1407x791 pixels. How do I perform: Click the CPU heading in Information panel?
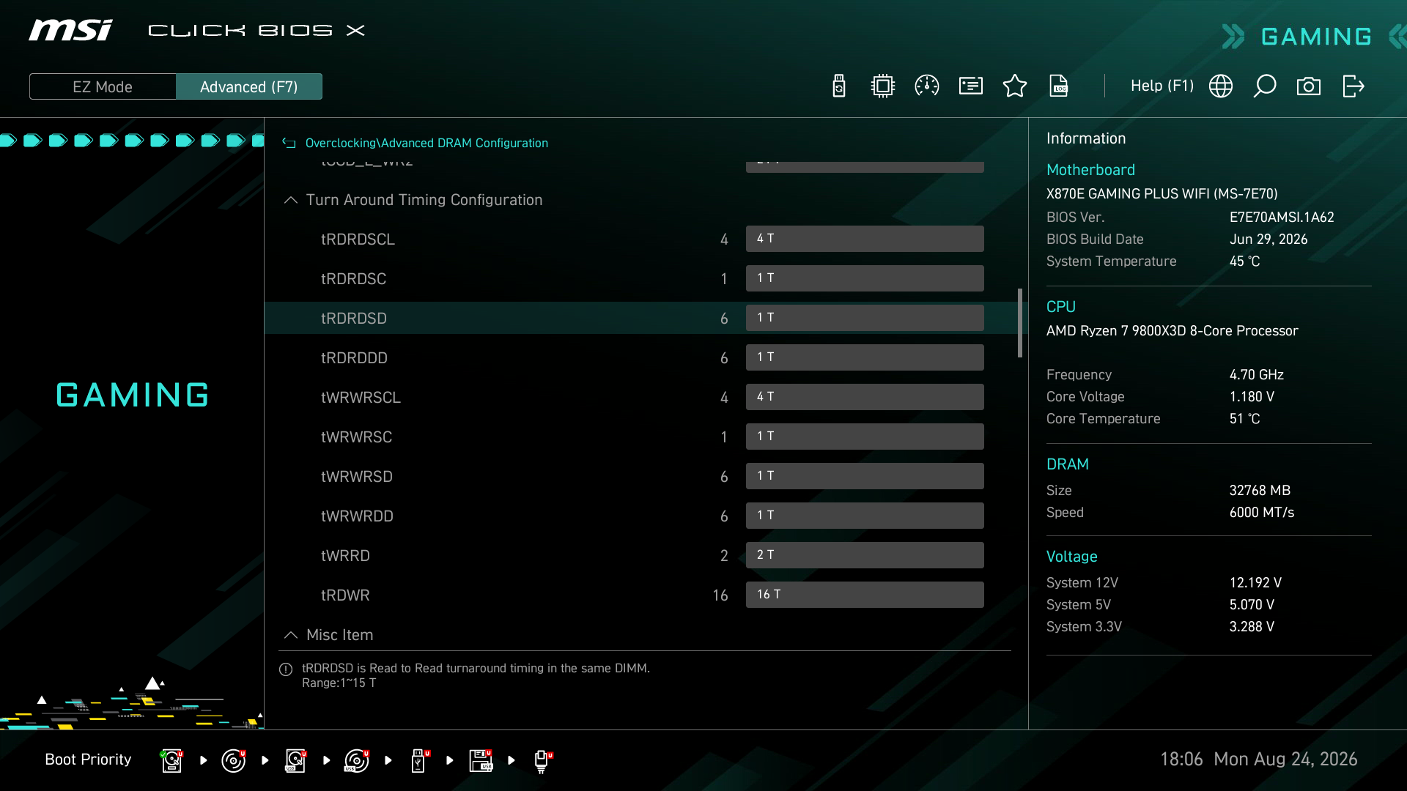pos(1060,307)
